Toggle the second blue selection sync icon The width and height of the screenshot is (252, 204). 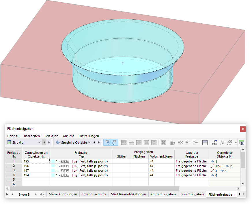pyautogui.click(x=114, y=143)
